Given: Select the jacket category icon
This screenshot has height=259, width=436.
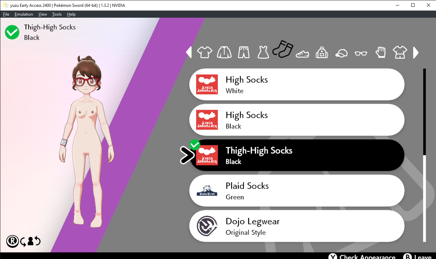Looking at the screenshot, I should (x=224, y=52).
